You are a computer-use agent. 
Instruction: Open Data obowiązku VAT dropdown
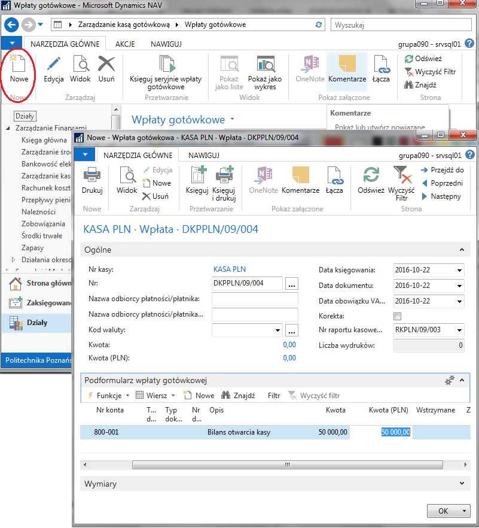click(459, 301)
